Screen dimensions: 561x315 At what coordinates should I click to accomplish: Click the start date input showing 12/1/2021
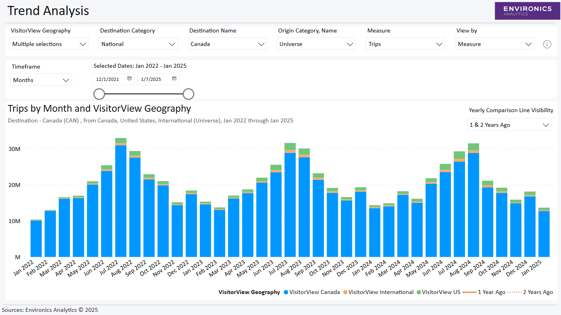[x=109, y=79]
